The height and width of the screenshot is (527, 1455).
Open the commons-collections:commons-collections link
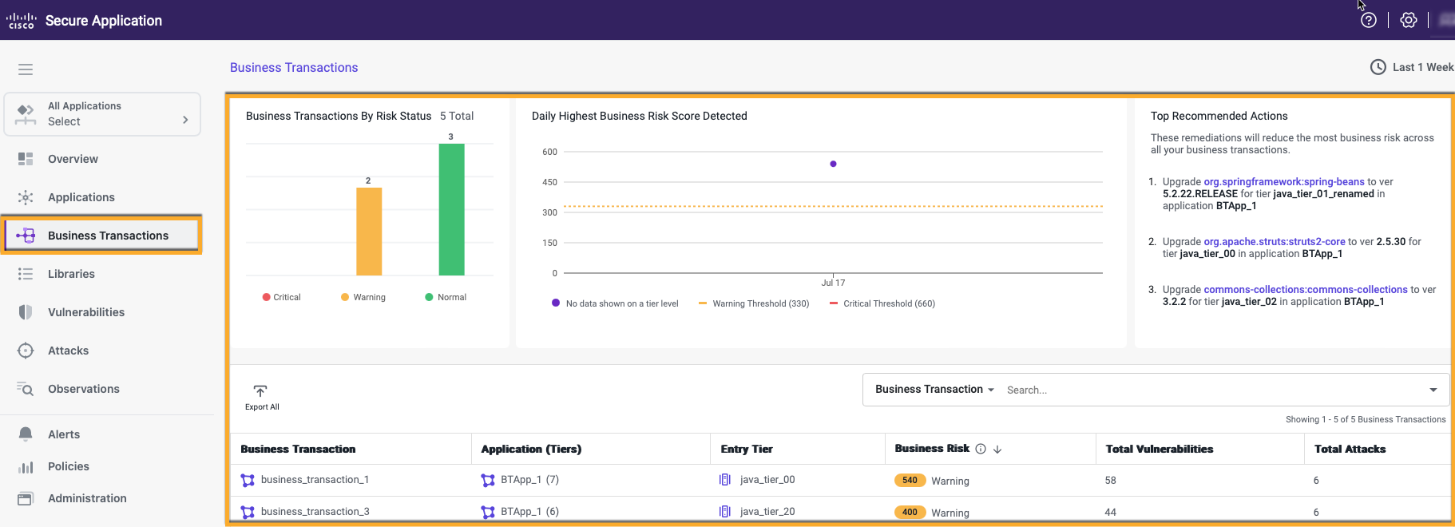click(1306, 290)
